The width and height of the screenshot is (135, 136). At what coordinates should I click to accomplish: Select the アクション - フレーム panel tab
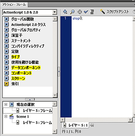coord(14,5)
